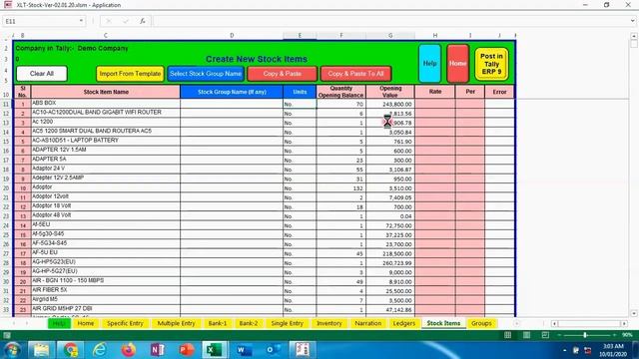Switch to the Bank-1 sheet tab
The width and height of the screenshot is (639, 359).
[x=218, y=323]
